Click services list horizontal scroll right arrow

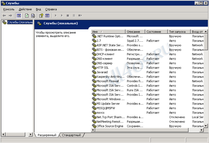click(x=202, y=130)
